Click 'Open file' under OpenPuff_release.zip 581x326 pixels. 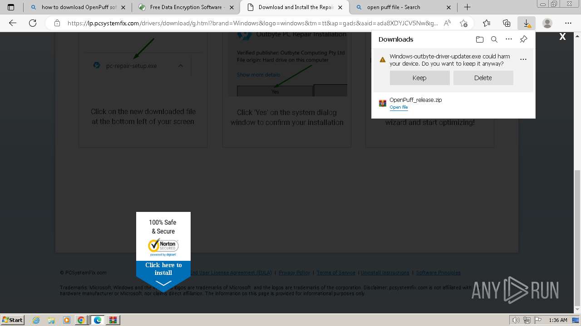tap(399, 107)
